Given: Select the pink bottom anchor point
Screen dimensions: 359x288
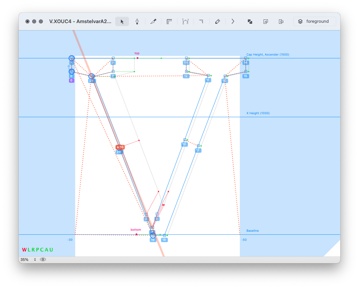Looking at the screenshot, I should [136, 234].
